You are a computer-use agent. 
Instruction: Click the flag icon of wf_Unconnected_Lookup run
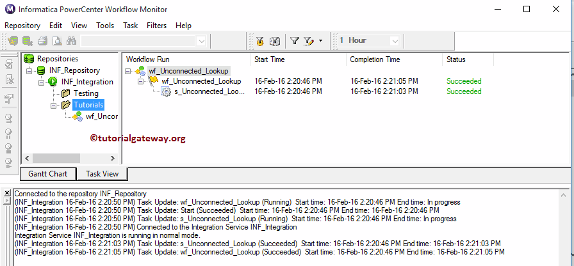pos(153,81)
